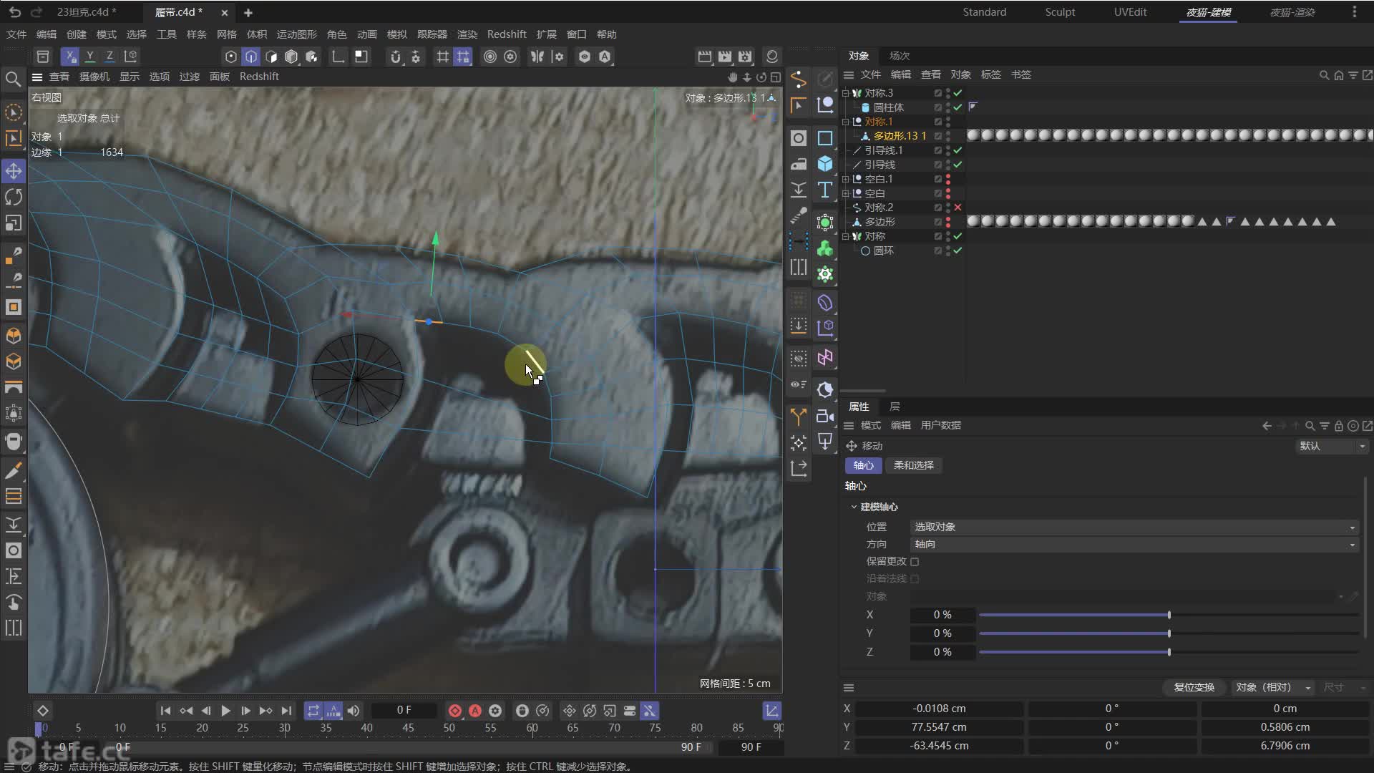Image resolution: width=1374 pixels, height=773 pixels.
Task: Adjust the Z axis percentage slider
Action: (1169, 652)
